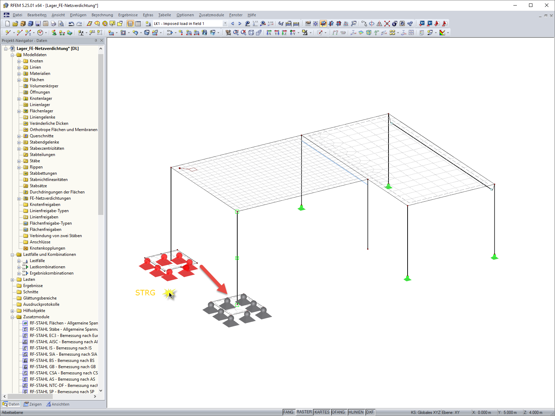Toggle RASTER grid in status bar
This screenshot has width=555, height=416.
[304, 412]
